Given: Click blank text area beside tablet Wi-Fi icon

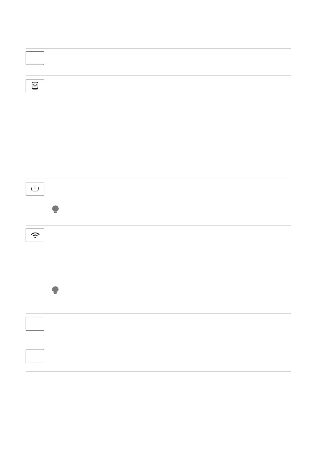Looking at the screenshot, I should coord(169,124).
